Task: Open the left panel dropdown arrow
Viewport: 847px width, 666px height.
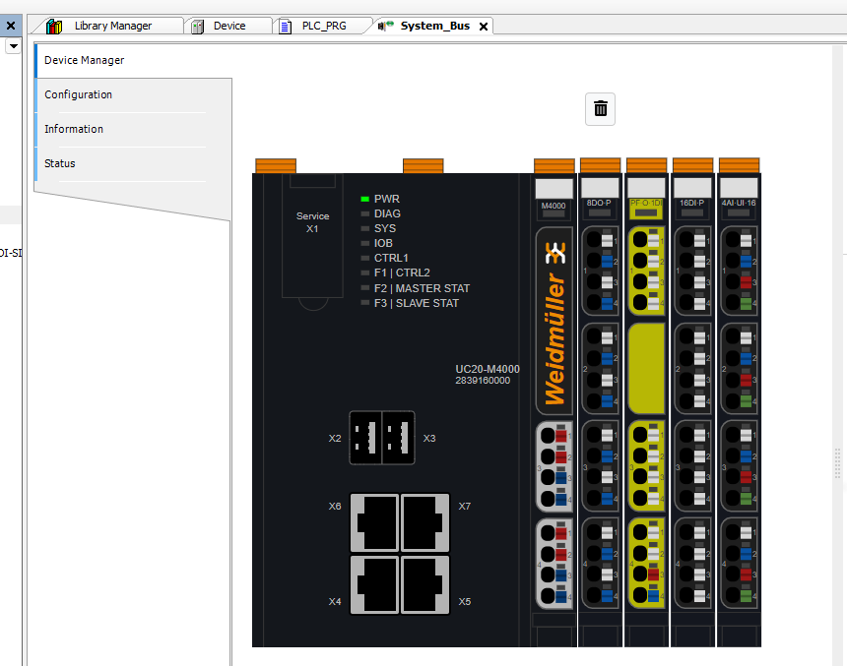Action: [14, 46]
